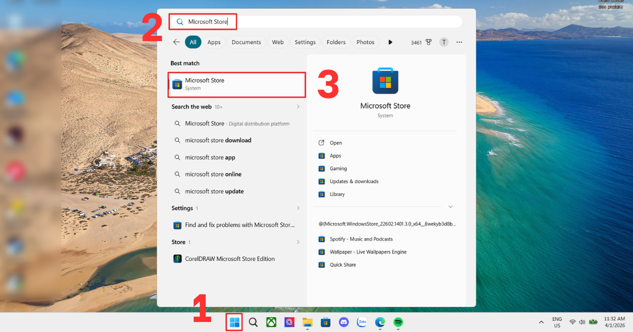This screenshot has height=332, width=633.
Task: Click the battery tray icon
Action: 593,322
